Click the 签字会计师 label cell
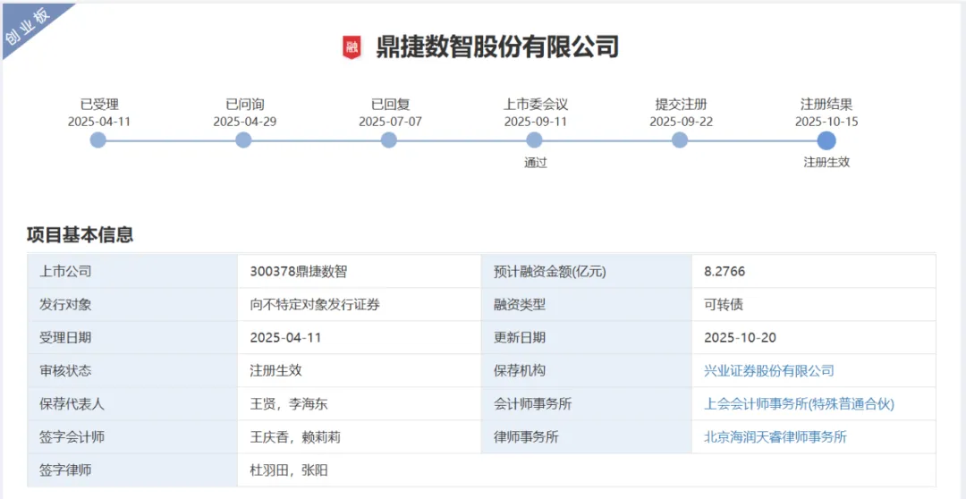 132,437
